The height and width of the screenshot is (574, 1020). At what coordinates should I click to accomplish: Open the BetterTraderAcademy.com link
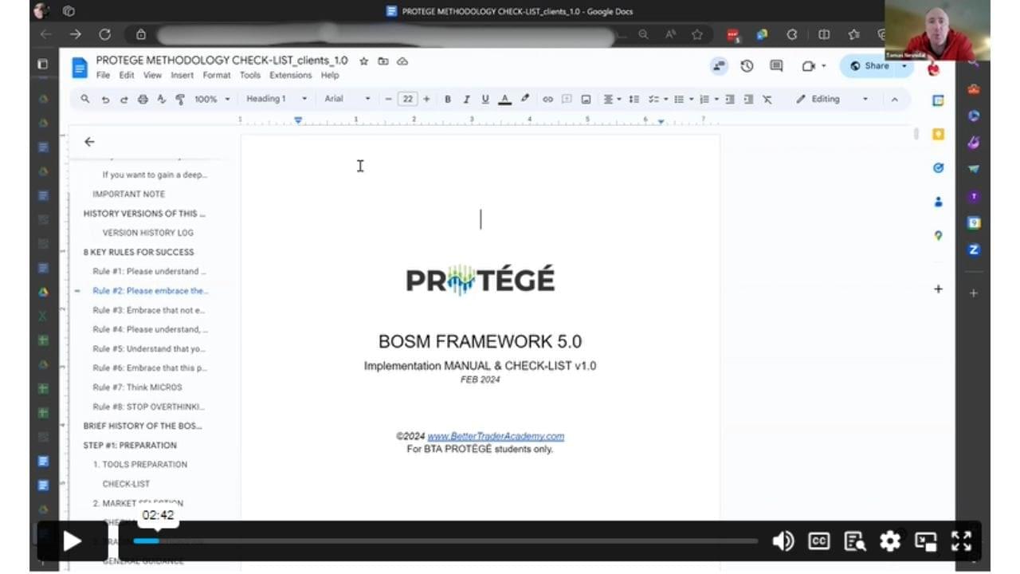pyautogui.click(x=496, y=436)
